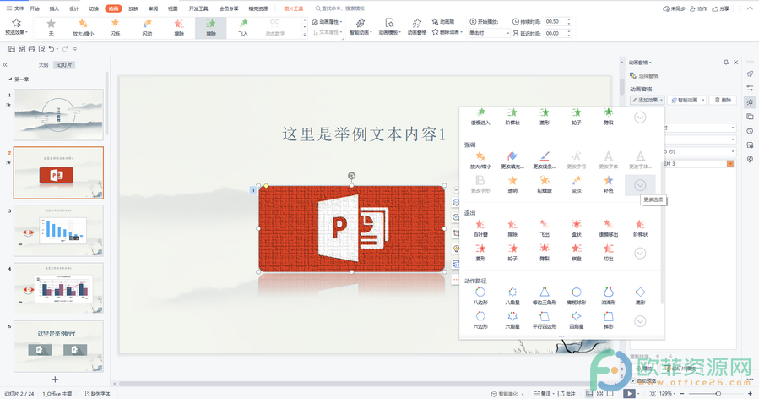Apply 泪滴形 motion path in popup
The width and height of the screenshot is (759, 399).
609,296
